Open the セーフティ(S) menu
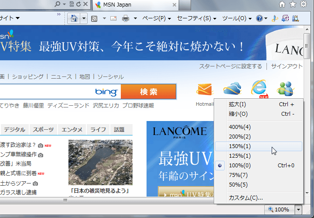 point(196,18)
